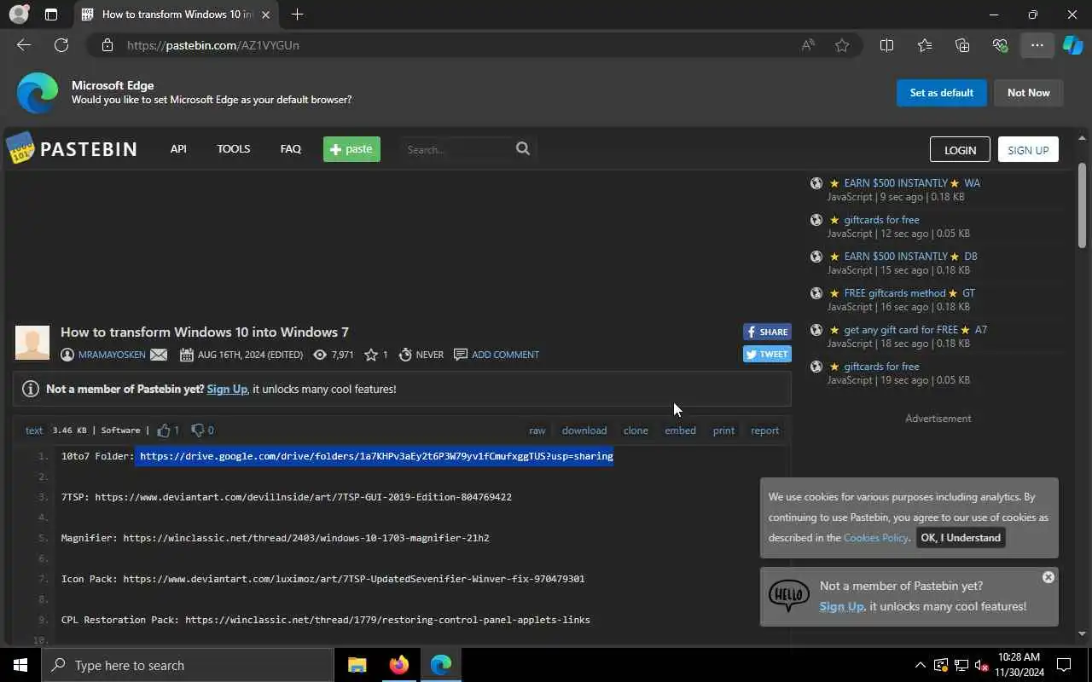Click the star rating icon
The width and height of the screenshot is (1092, 682).
371,355
